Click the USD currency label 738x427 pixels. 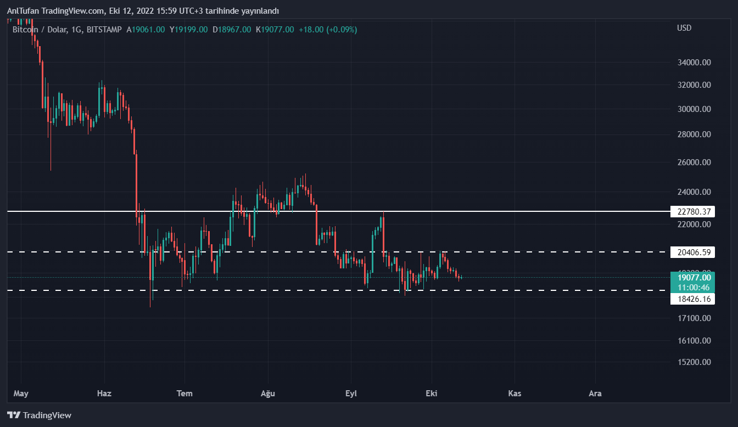(684, 28)
